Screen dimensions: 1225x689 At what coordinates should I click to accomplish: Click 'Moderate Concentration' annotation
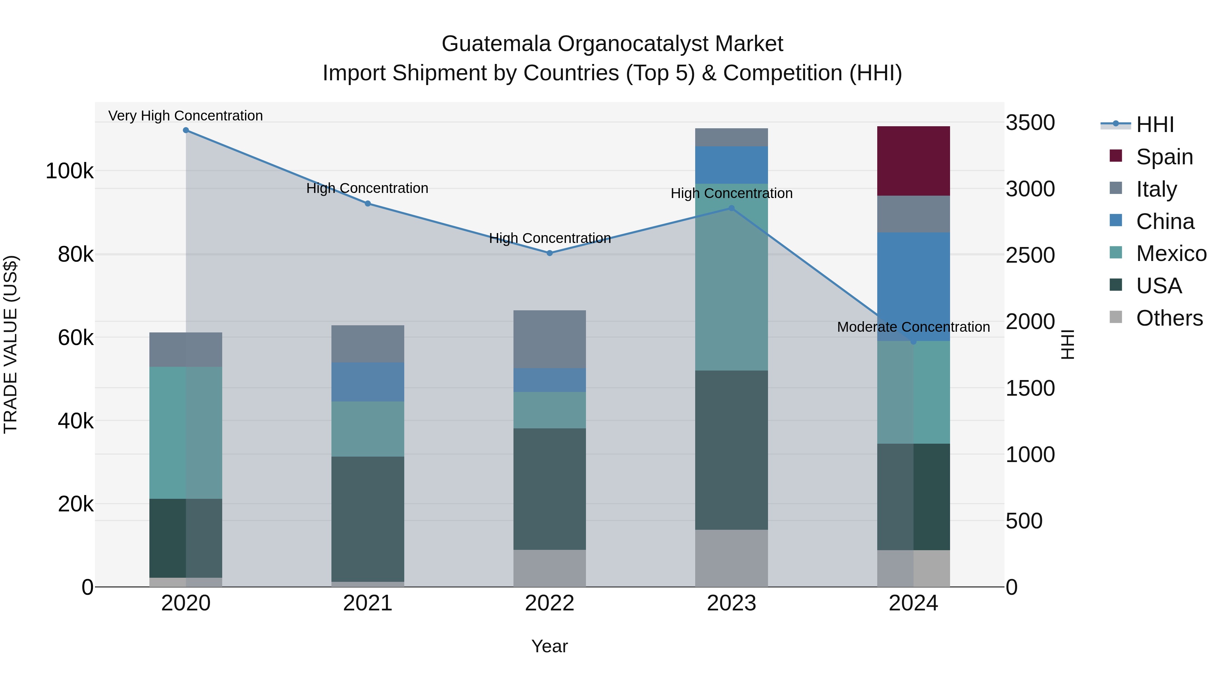coord(914,327)
